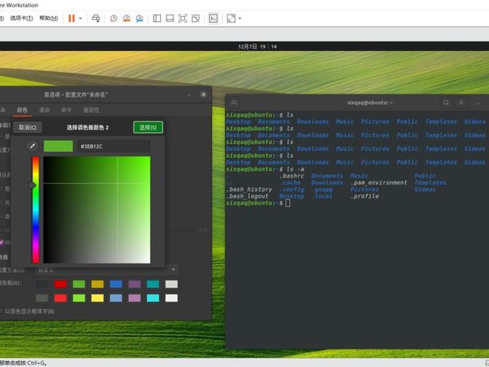Select the mustard yellow palette swatch
The height and width of the screenshot is (367, 489).
(x=97, y=284)
